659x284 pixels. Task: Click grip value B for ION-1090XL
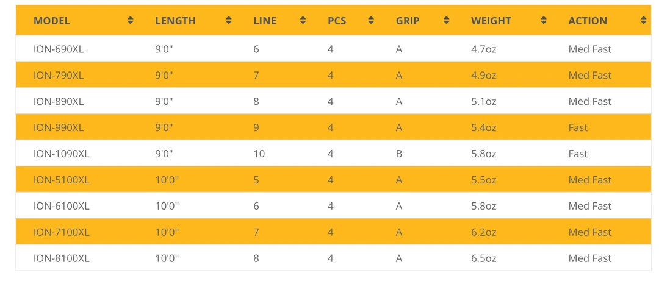click(399, 154)
